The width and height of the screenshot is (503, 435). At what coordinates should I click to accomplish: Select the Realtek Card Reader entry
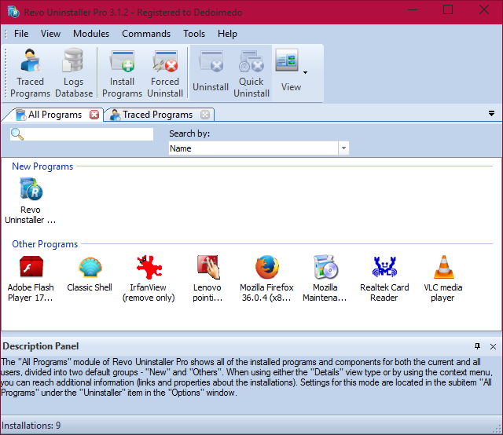(x=384, y=269)
